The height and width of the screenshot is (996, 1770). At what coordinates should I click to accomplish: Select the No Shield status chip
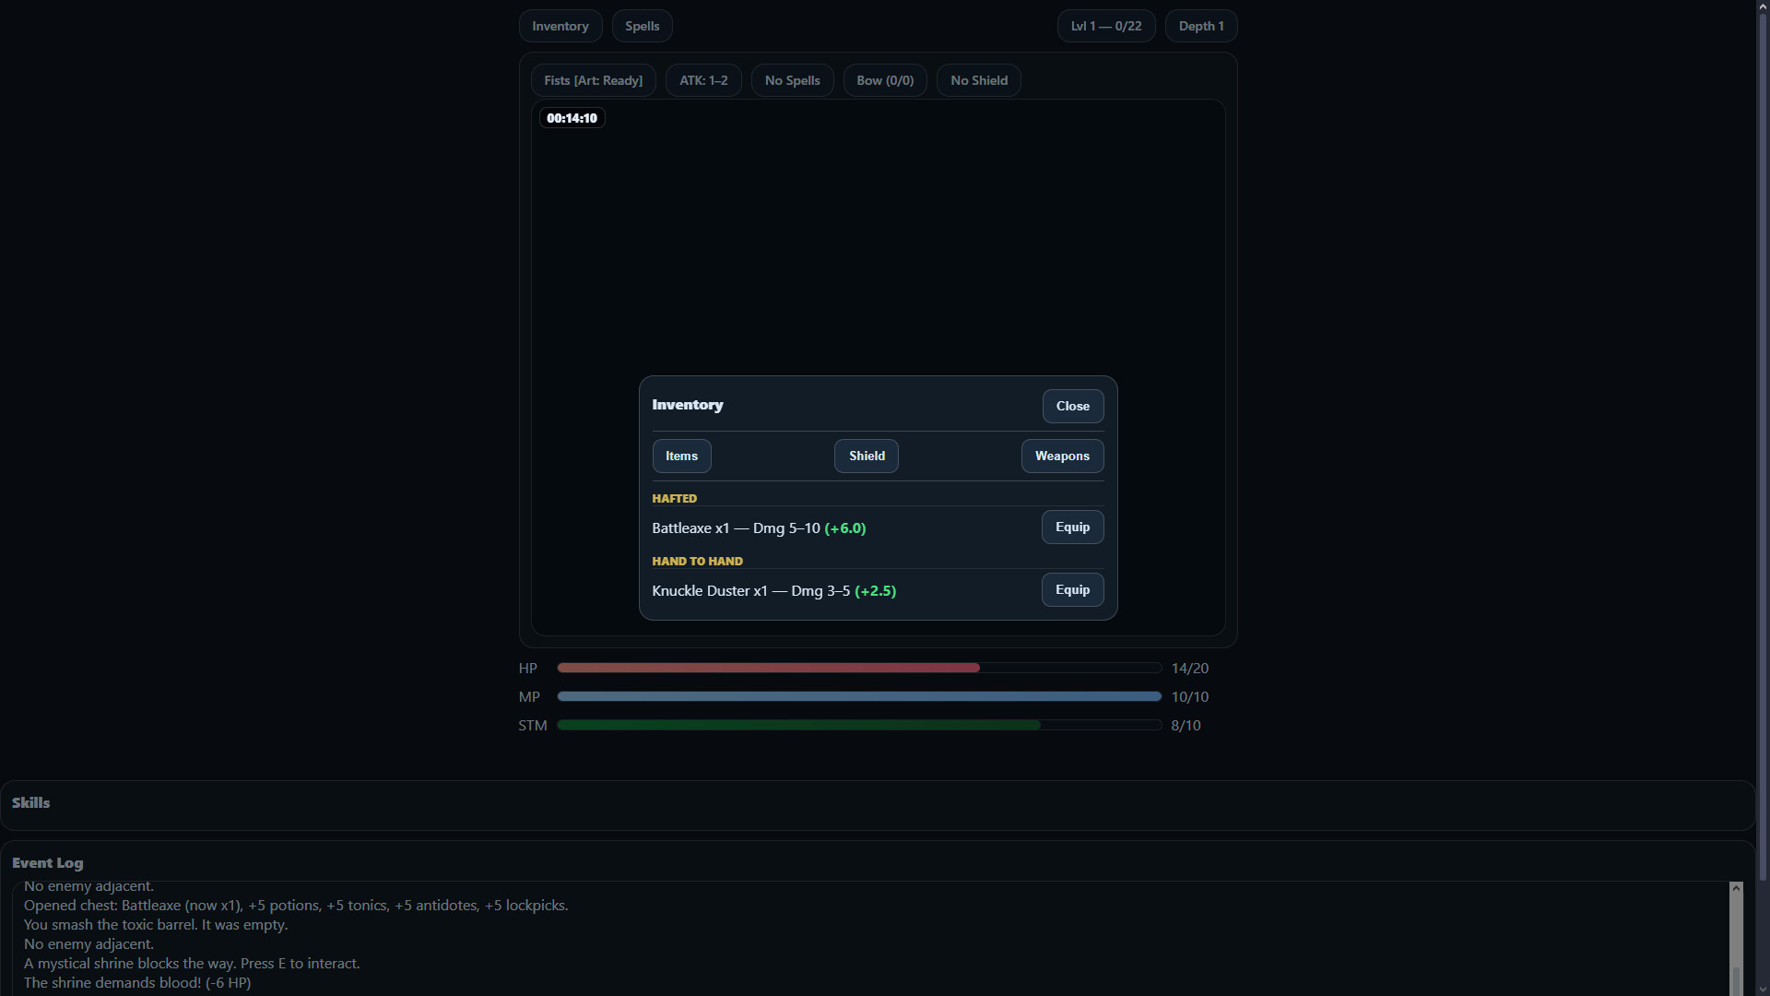click(978, 80)
